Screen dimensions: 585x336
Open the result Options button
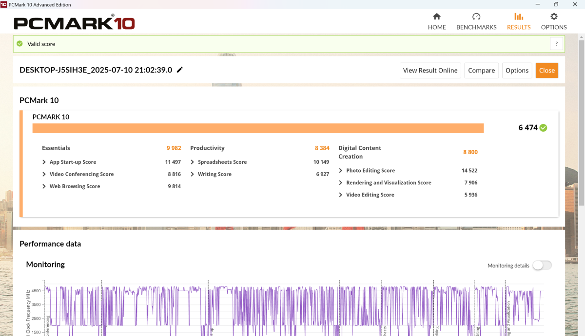pos(517,71)
